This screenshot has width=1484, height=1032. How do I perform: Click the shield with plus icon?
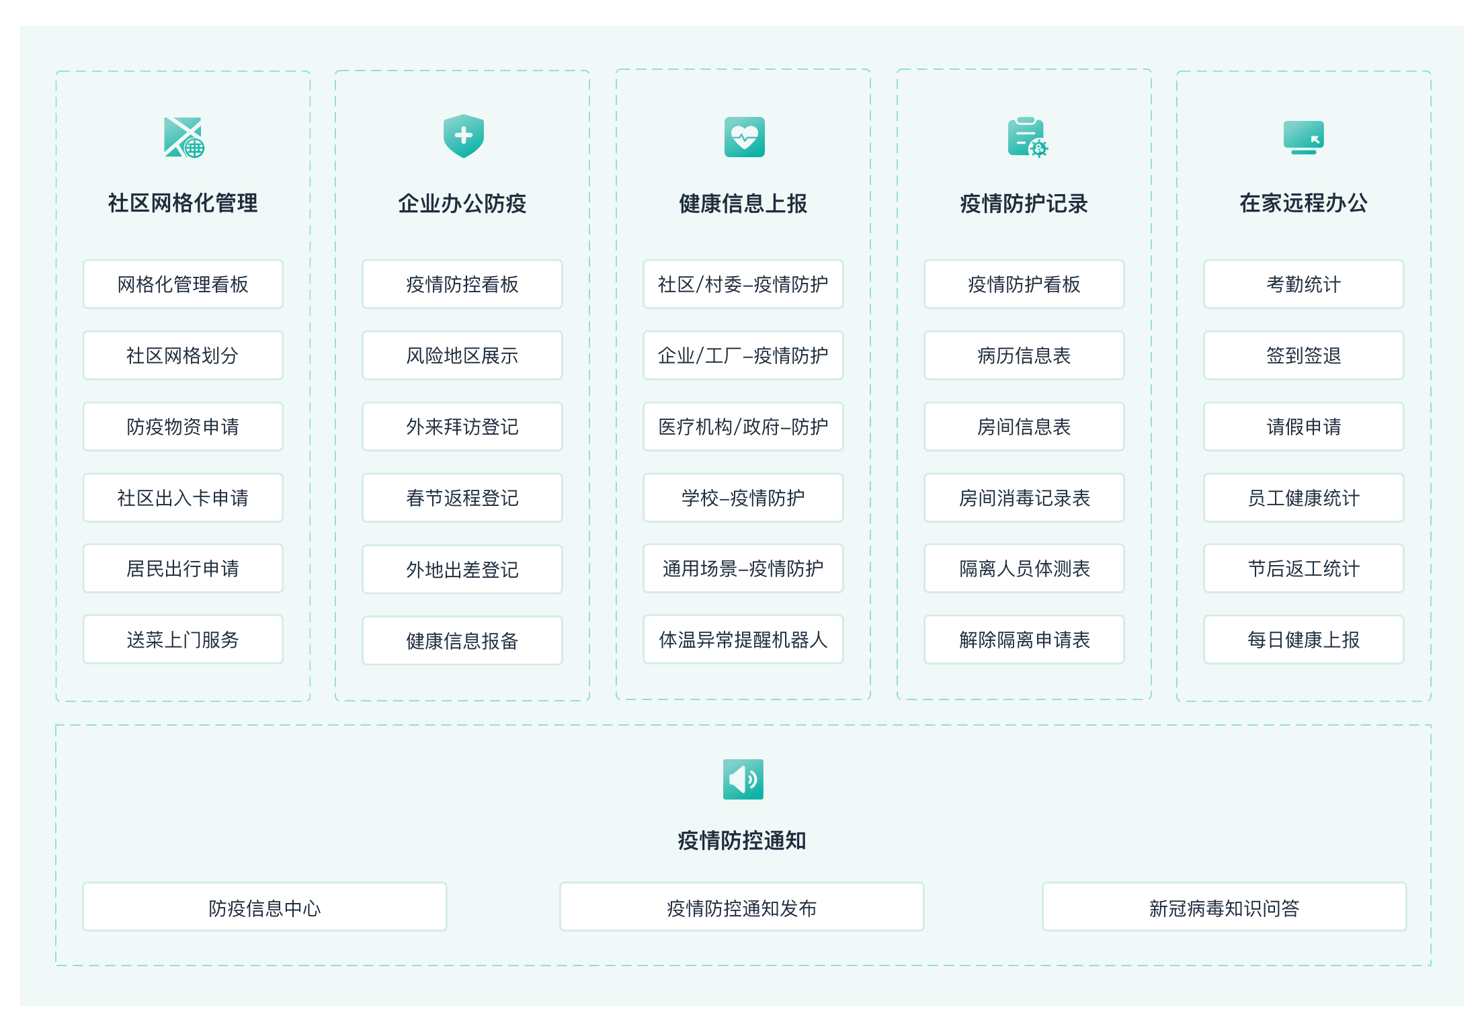[x=463, y=136]
